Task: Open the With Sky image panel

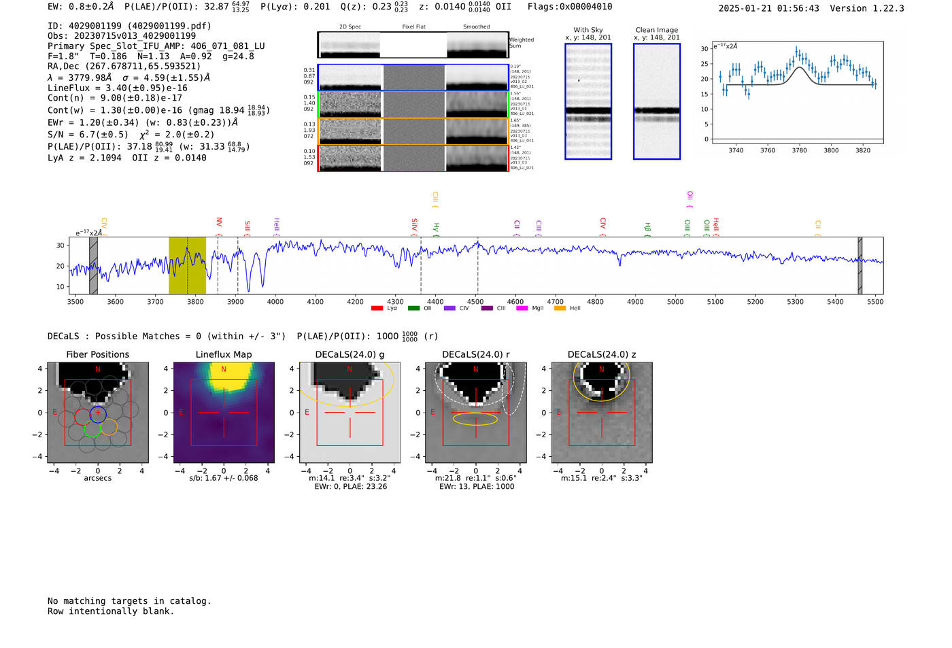Action: coord(588,101)
